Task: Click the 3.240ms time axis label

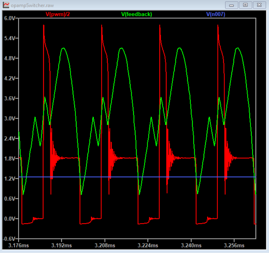Action: 191,245
